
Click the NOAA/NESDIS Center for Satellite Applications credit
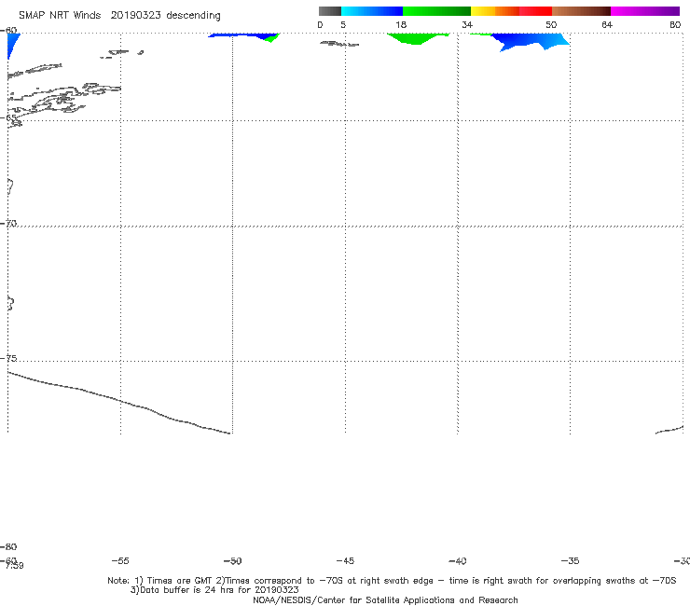385,599
